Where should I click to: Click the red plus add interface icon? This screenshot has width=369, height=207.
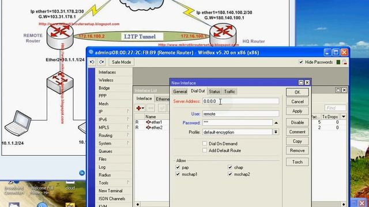[140, 108]
